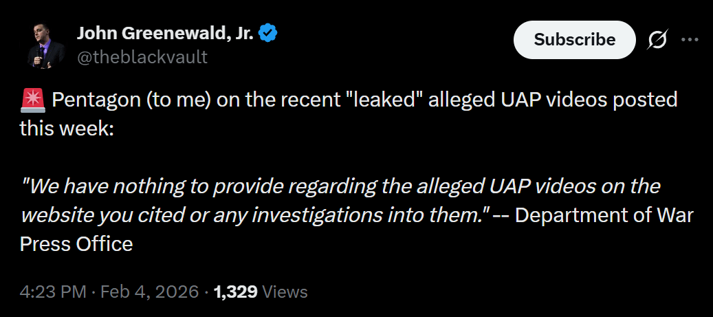The image size is (713, 317).
Task: Open the three-dot More options menu
Action: [x=690, y=40]
